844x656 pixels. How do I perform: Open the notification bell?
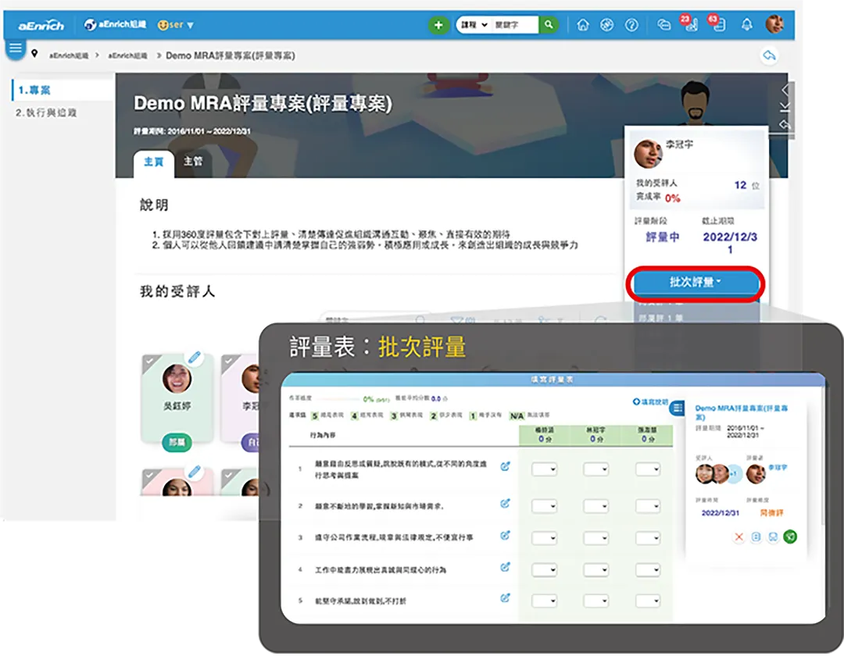pos(746,25)
